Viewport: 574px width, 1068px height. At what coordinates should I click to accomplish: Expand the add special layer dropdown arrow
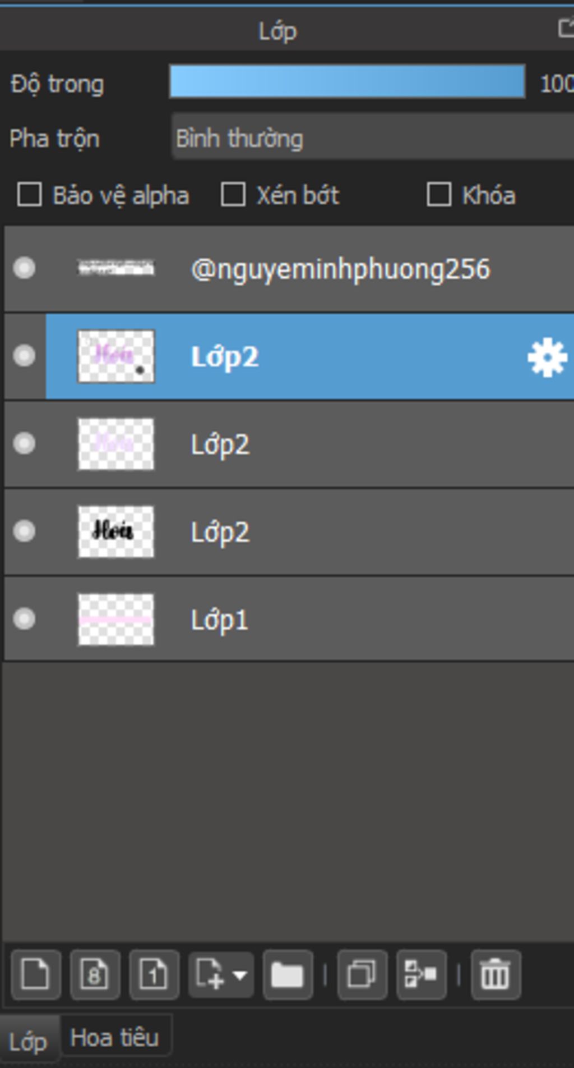pos(240,975)
